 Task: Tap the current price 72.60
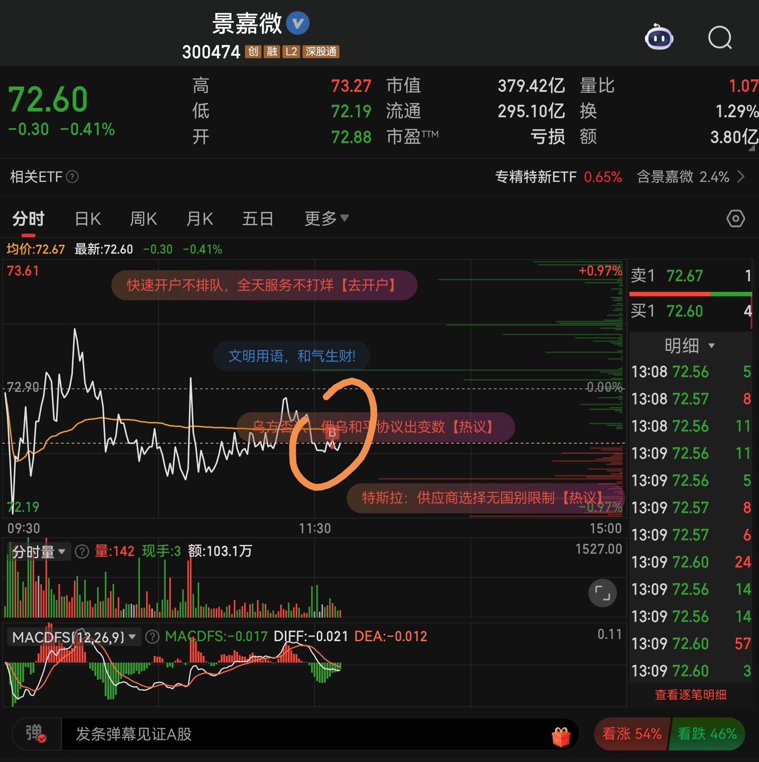(48, 99)
